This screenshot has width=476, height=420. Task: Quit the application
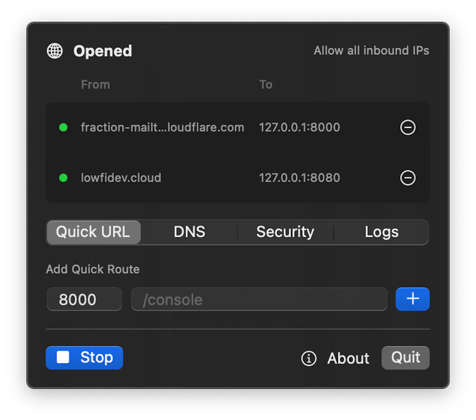coord(405,357)
